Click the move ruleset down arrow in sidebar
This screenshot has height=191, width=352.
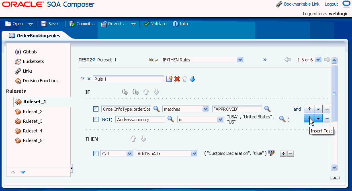click(23, 172)
